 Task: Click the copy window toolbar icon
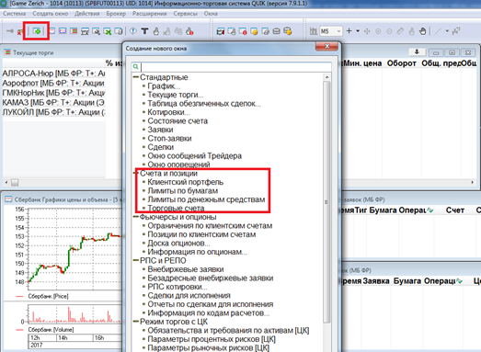point(119,31)
